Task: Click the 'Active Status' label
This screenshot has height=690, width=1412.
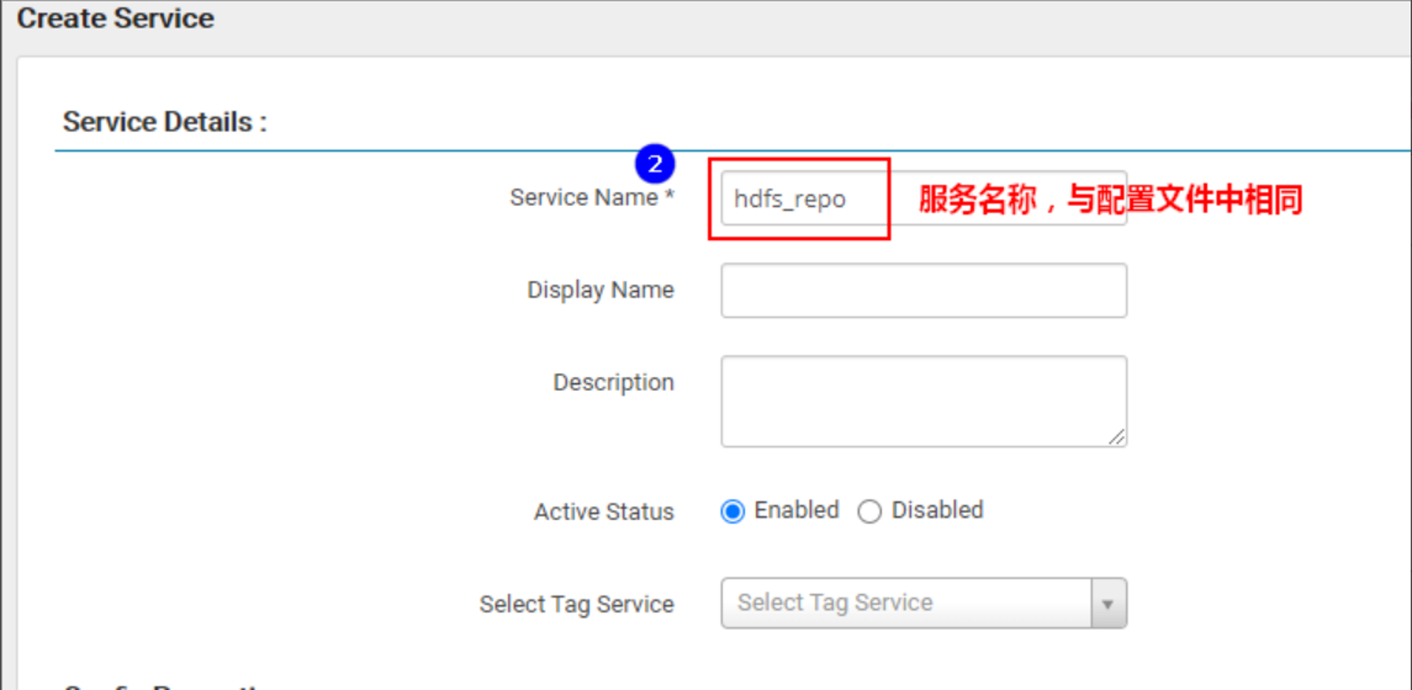Action: point(604,512)
